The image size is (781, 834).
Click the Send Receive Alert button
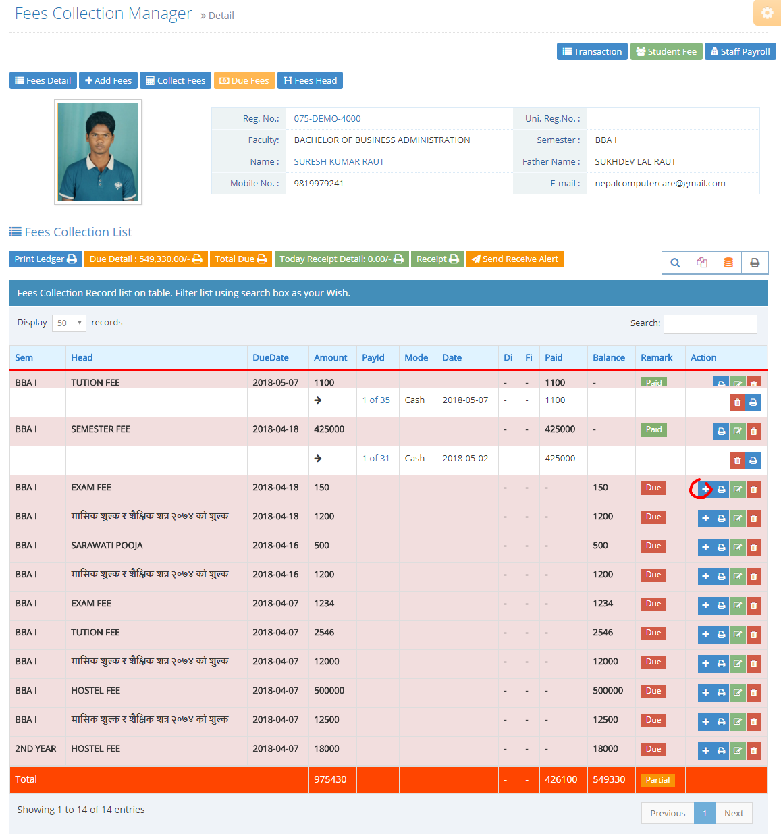pyautogui.click(x=514, y=259)
